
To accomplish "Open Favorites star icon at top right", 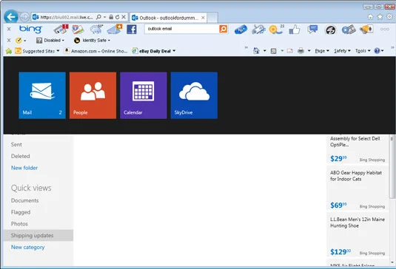I will click(380, 17).
